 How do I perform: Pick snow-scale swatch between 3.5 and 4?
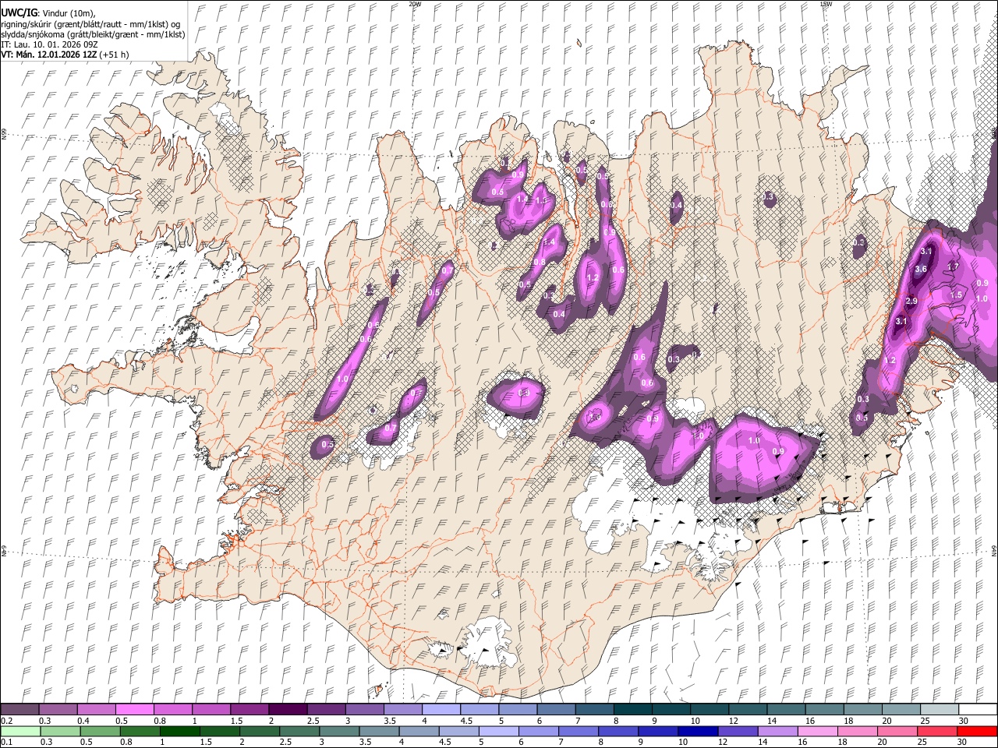click(404, 709)
